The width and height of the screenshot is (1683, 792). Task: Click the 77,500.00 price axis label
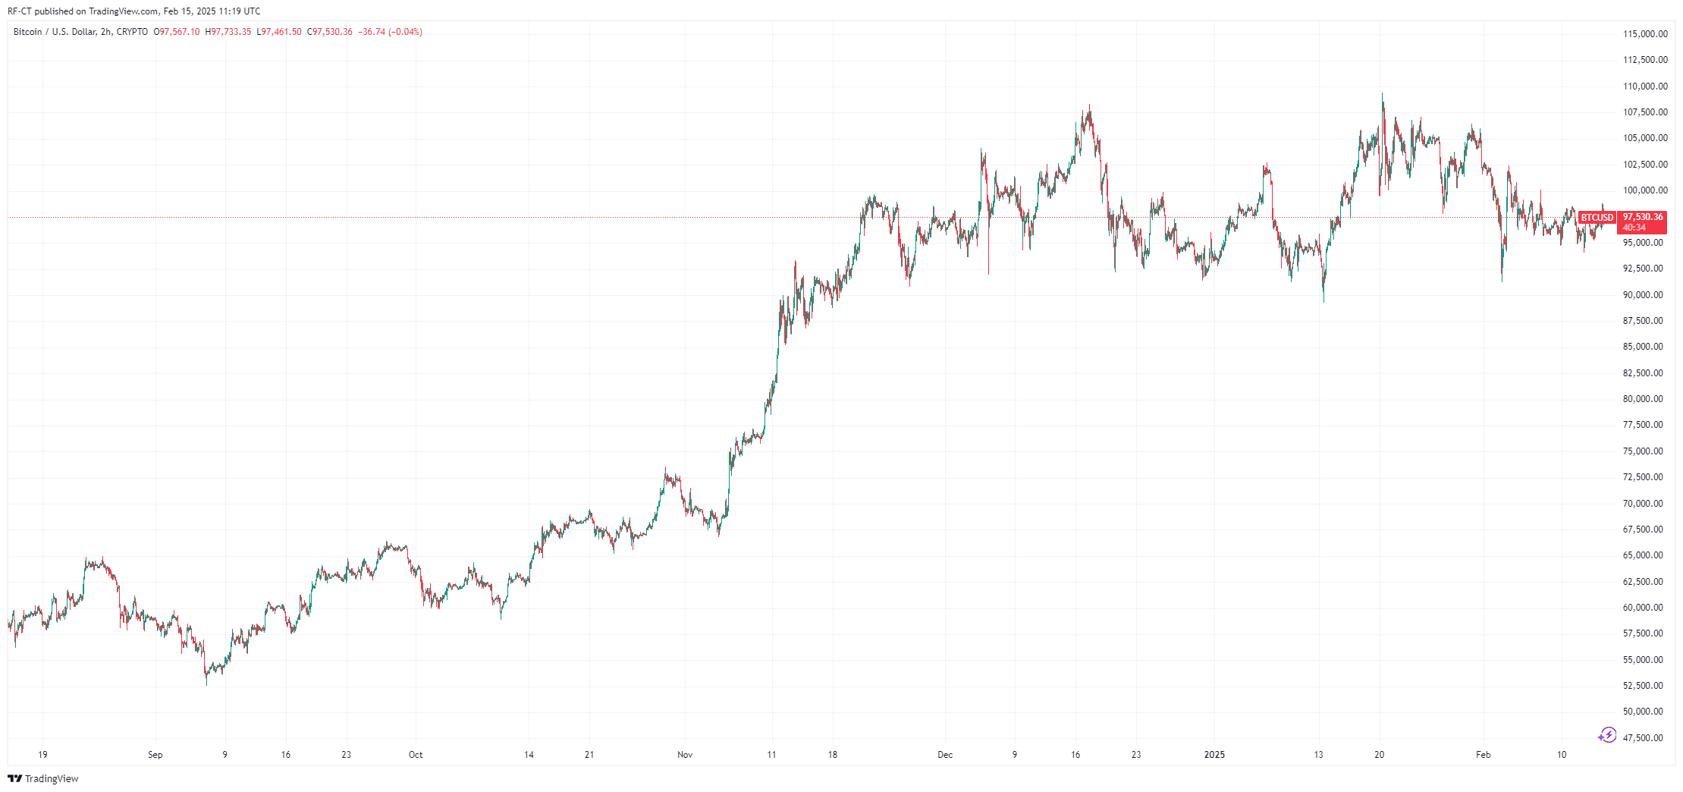point(1643,425)
